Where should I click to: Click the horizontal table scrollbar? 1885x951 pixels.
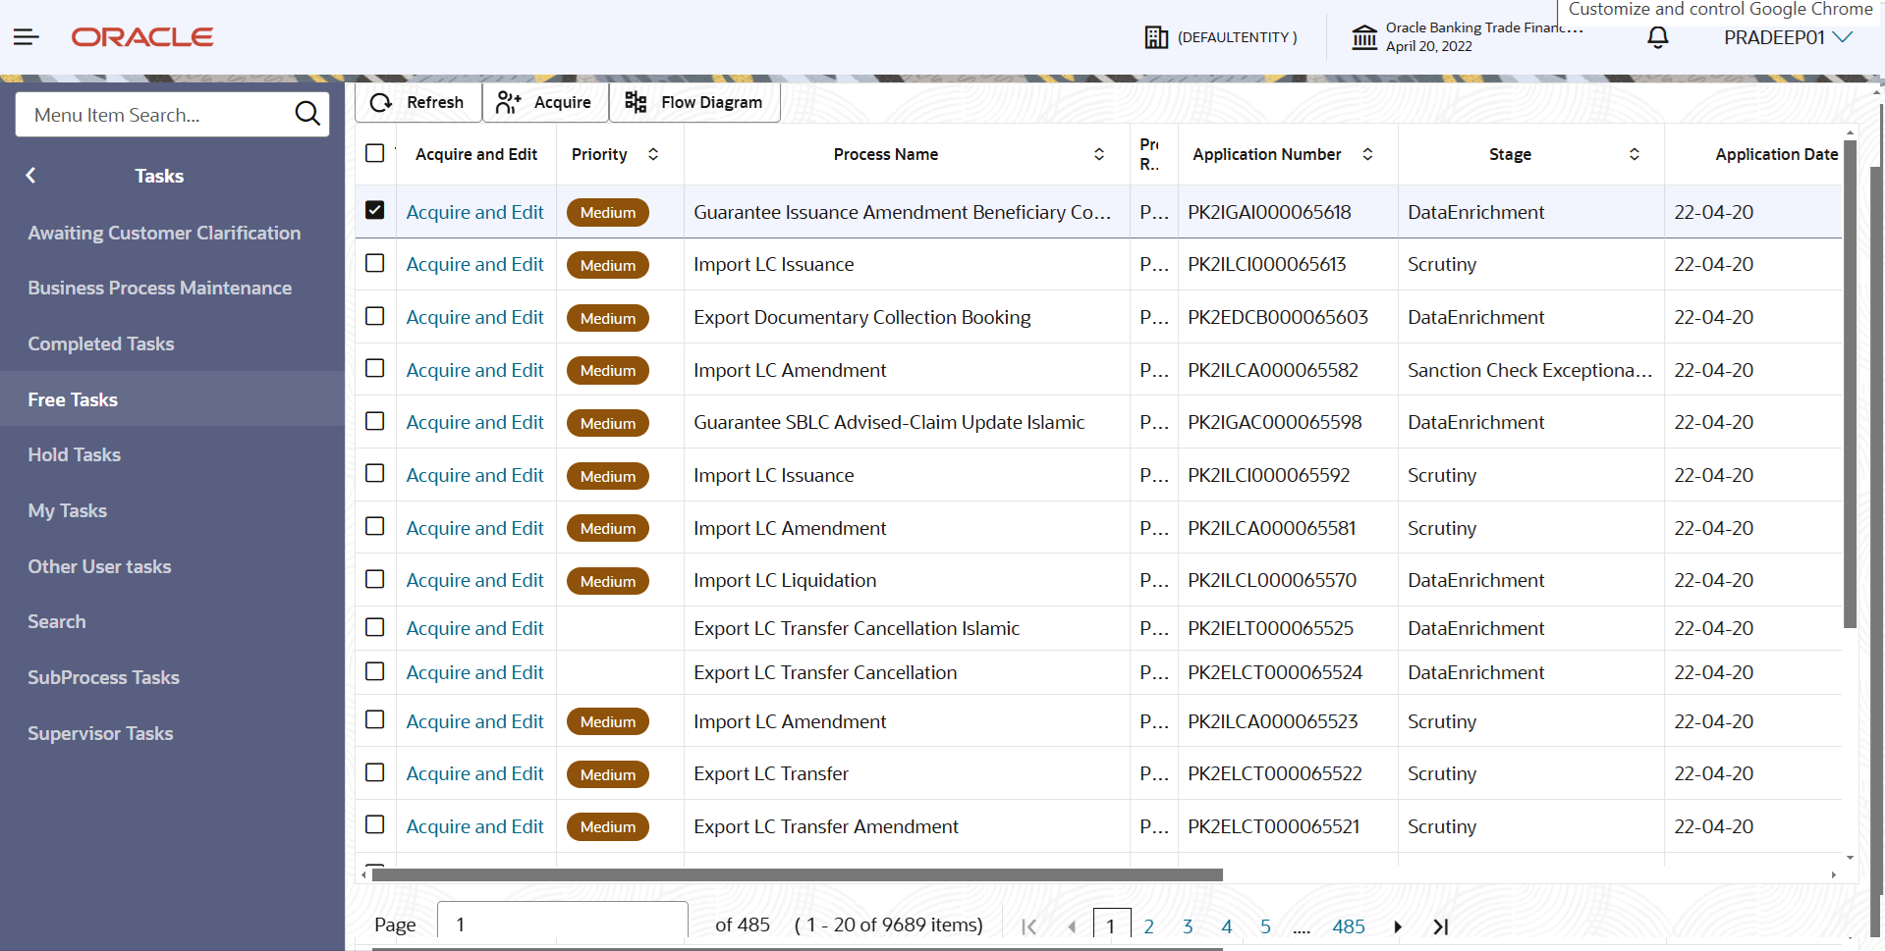point(797,874)
